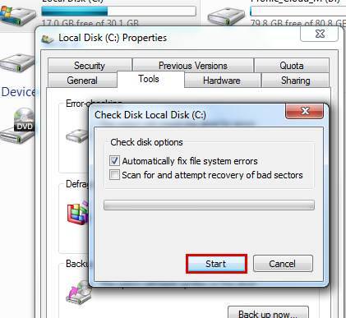Click the Back up now button
This screenshot has height=318, width=346.
[x=268, y=313]
